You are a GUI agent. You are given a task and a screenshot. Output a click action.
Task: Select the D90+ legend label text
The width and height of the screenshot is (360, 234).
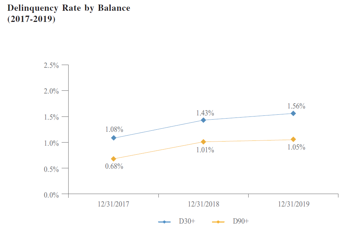241,221
